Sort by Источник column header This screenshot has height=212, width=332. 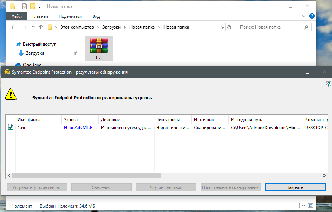[210, 120]
